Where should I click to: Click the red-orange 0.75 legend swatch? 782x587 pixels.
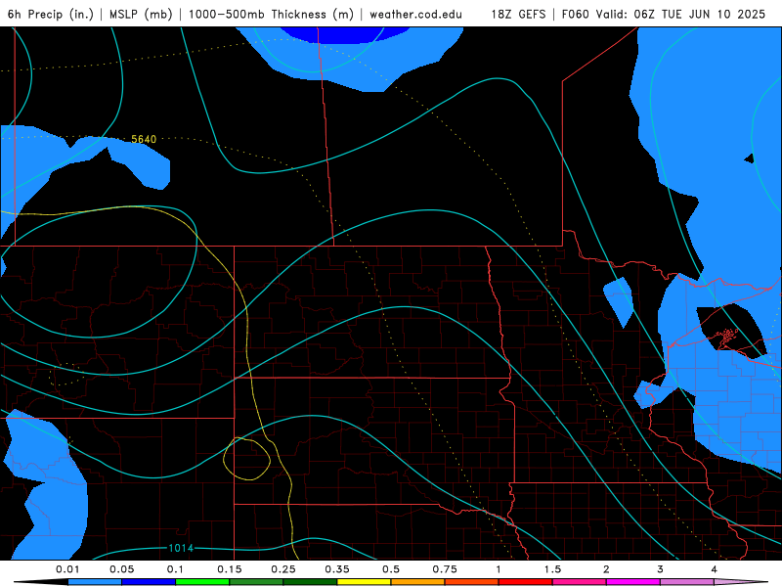point(472,582)
